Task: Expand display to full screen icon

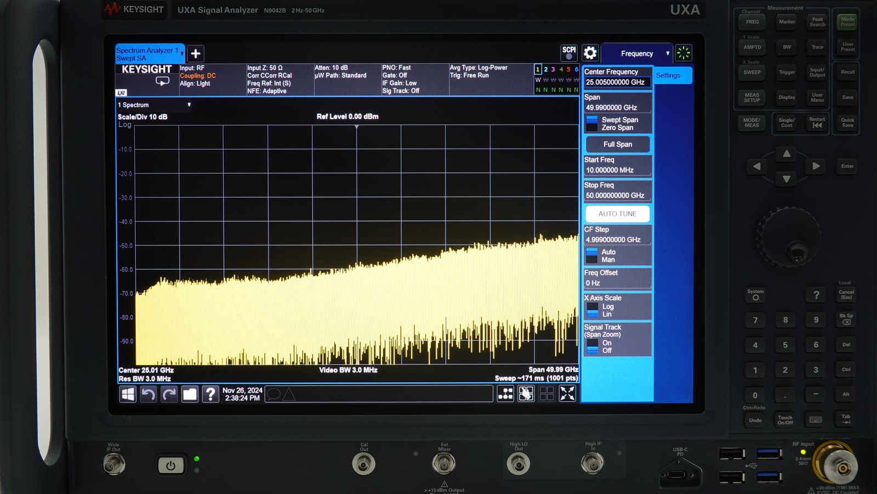Action: click(x=567, y=393)
